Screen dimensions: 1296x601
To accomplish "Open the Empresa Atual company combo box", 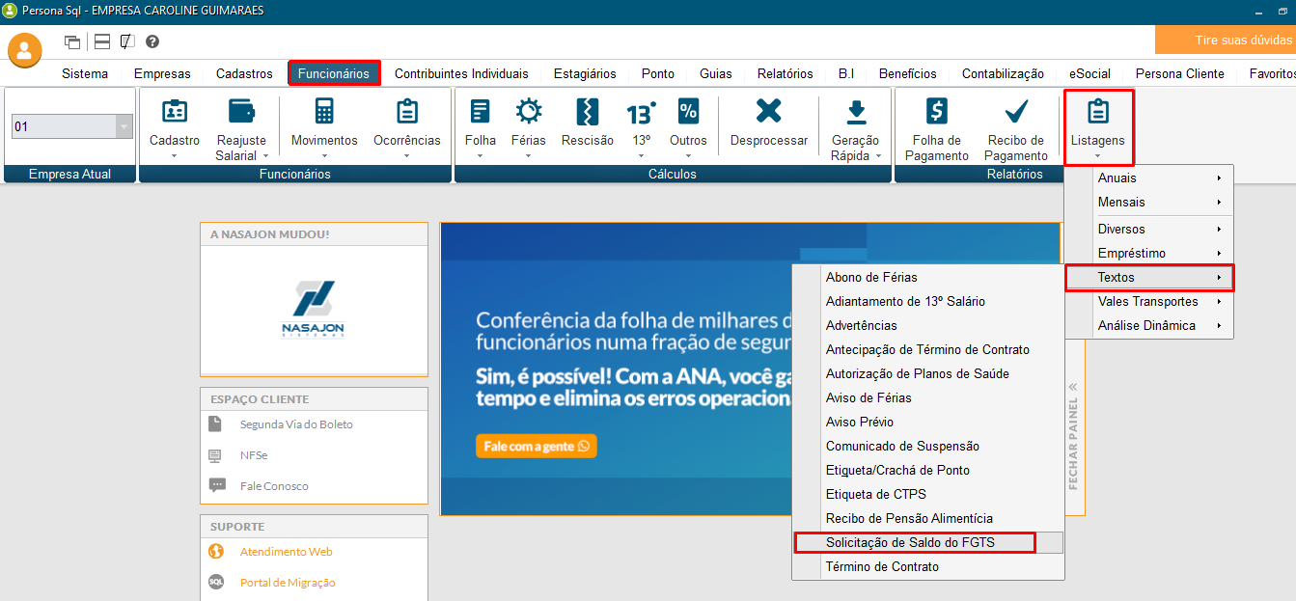I will click(x=71, y=126).
